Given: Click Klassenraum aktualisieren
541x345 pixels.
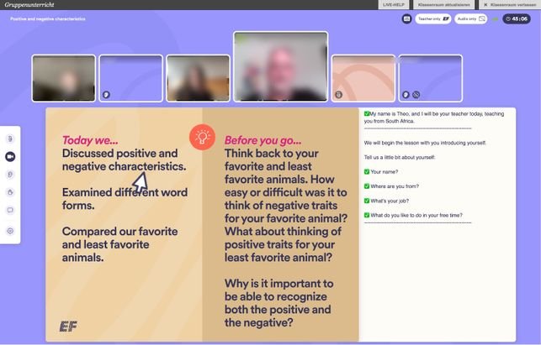Looking at the screenshot, I should [445, 5].
